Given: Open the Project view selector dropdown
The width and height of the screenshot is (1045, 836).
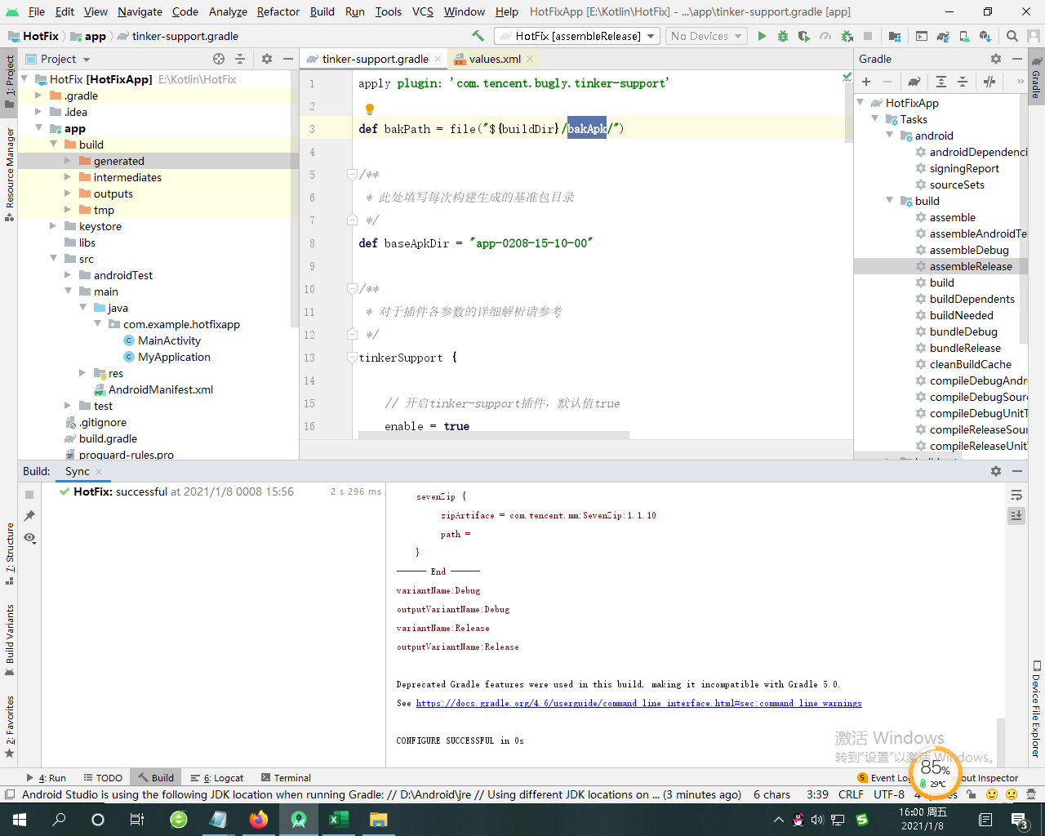Looking at the screenshot, I should [58, 59].
